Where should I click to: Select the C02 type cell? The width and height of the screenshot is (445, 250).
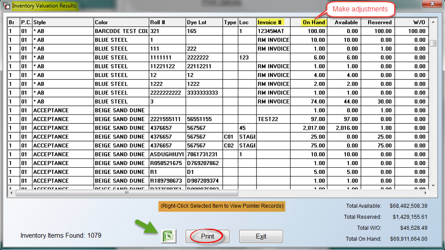click(x=230, y=145)
